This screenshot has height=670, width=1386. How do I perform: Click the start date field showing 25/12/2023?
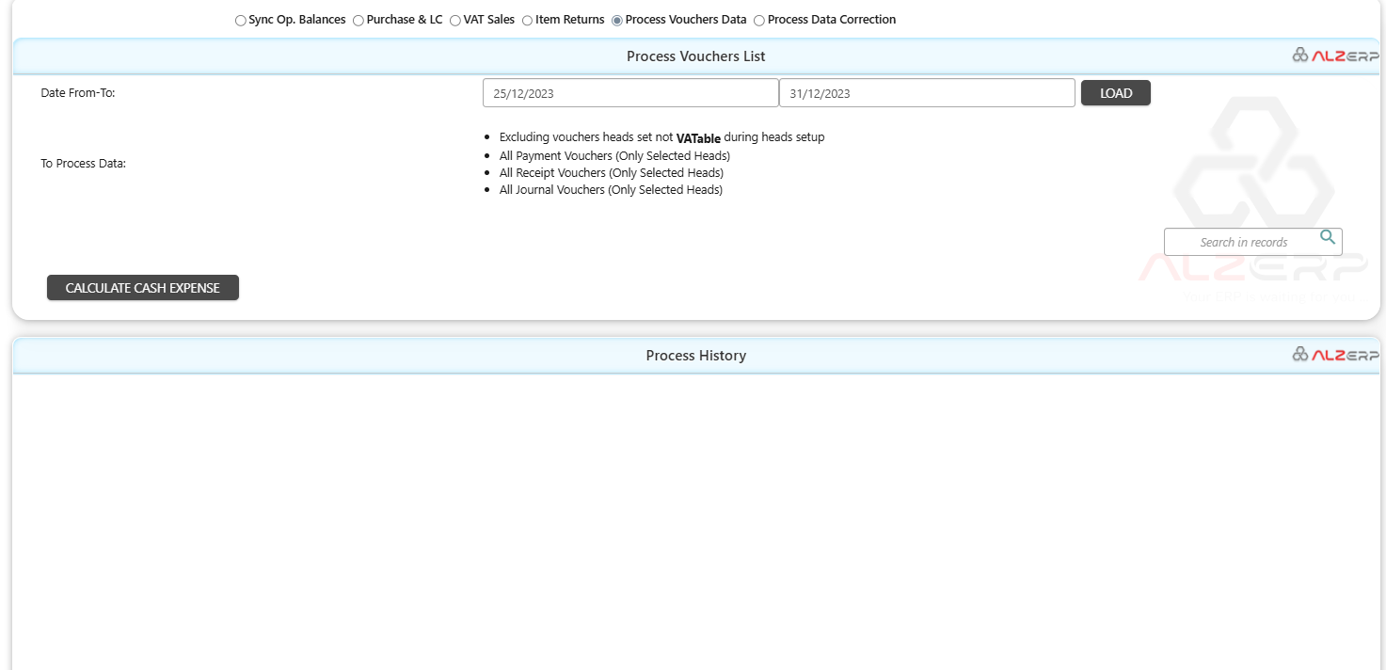point(629,92)
